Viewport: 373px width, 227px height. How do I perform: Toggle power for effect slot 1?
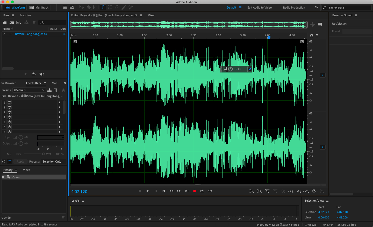coord(9,102)
